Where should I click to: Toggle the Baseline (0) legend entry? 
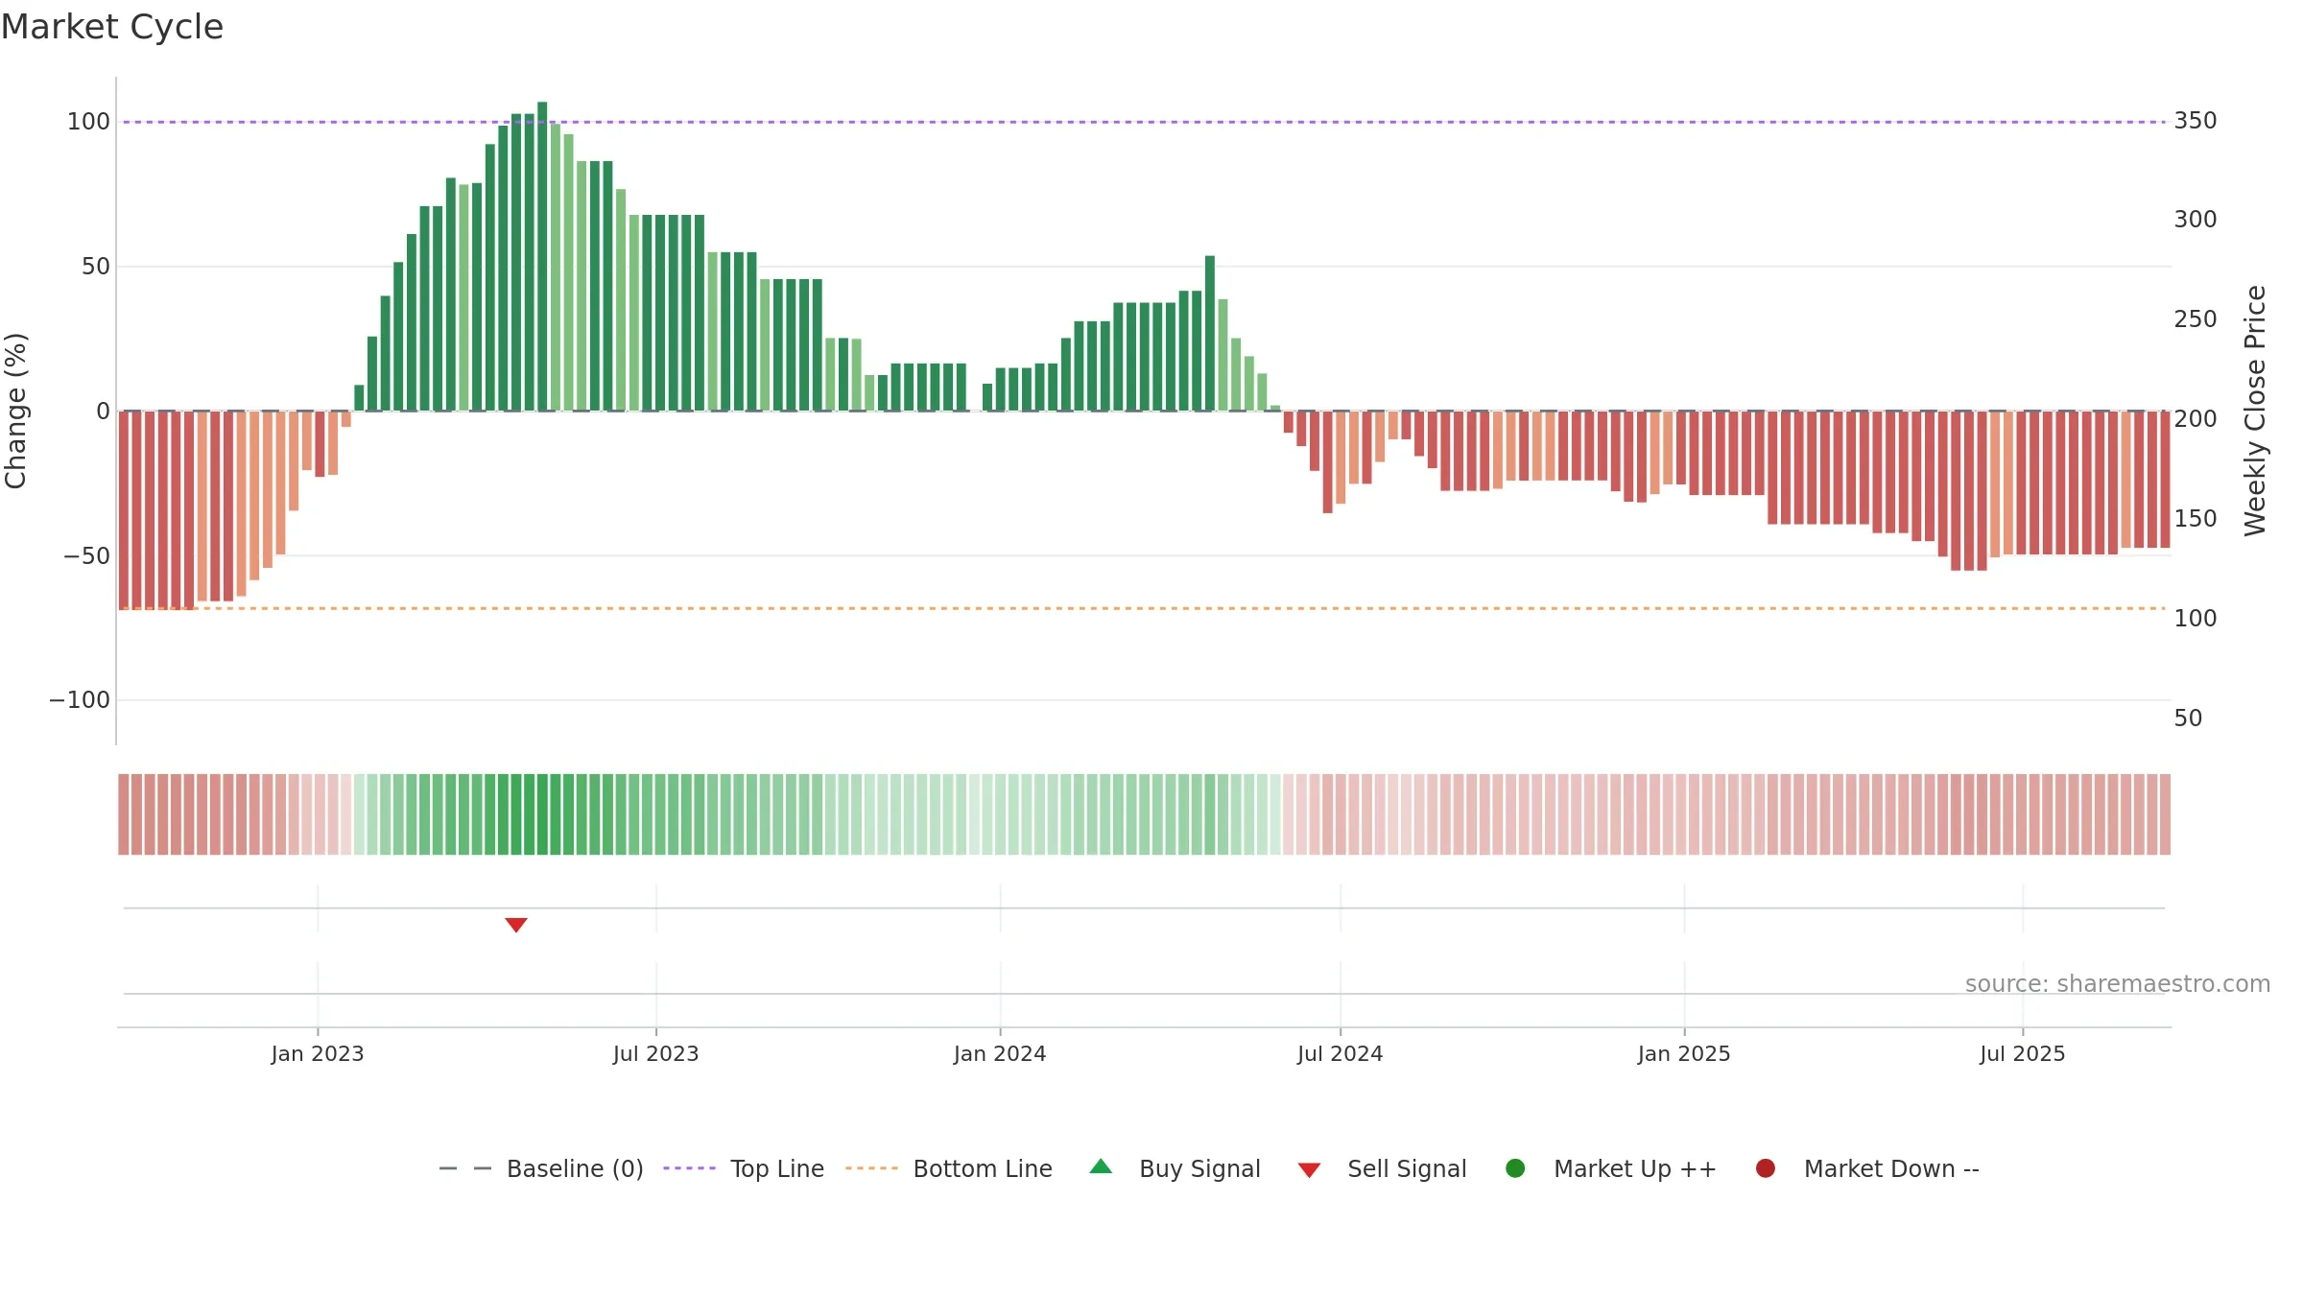click(541, 1168)
